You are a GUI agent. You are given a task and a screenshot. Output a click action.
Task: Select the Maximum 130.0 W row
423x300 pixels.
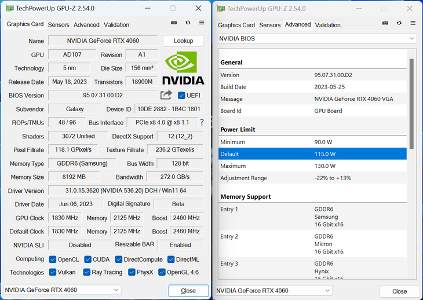[x=312, y=166]
